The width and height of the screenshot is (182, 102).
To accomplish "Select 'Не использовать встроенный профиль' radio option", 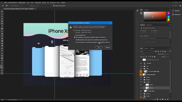I will click(75, 42).
